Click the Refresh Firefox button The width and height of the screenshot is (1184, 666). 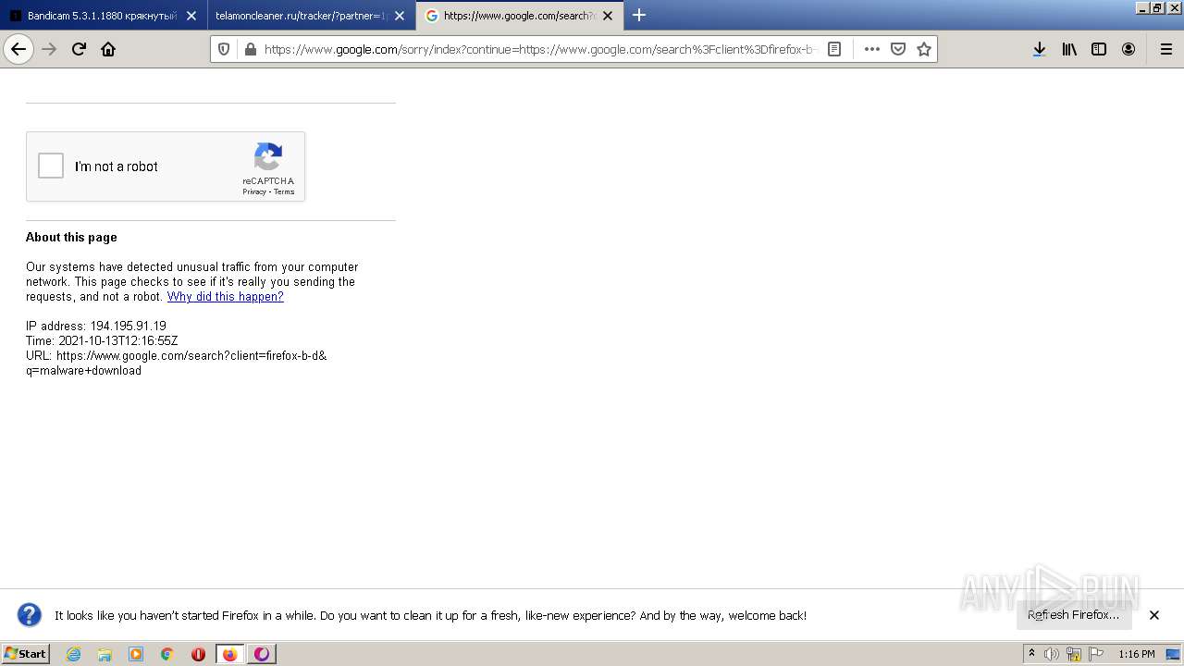click(1073, 615)
